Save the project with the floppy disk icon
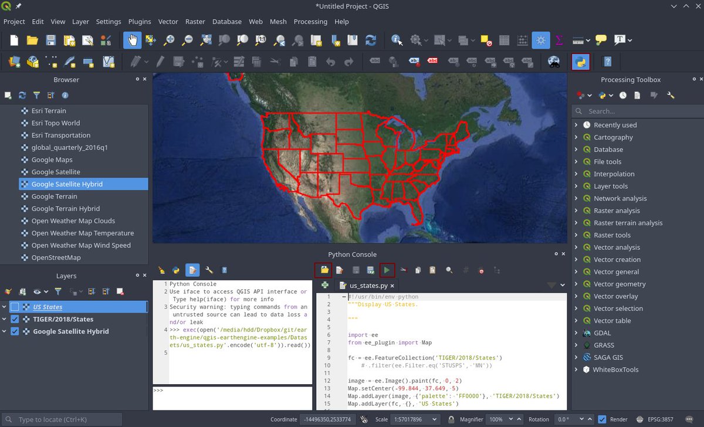Screen dimensions: 704x427 50,40
